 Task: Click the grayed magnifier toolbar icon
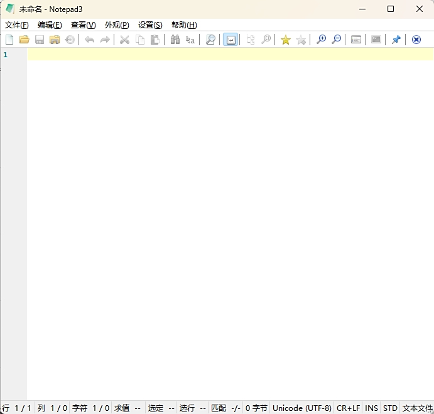266,40
